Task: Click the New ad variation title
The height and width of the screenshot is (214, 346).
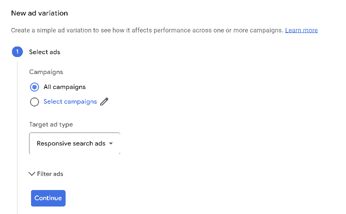Action: (40, 13)
